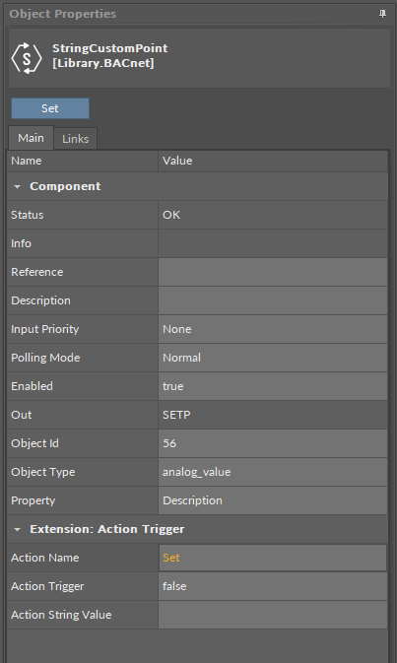Open the Polling Mode Normal dropdown

pyautogui.click(x=273, y=358)
